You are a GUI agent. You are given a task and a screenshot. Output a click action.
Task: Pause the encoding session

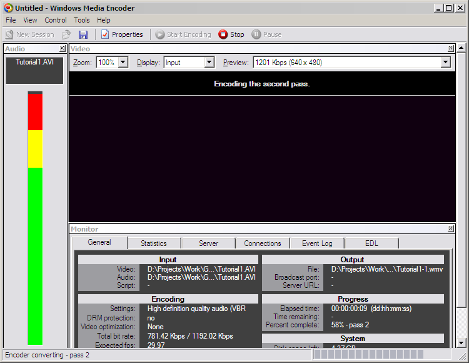pos(266,34)
